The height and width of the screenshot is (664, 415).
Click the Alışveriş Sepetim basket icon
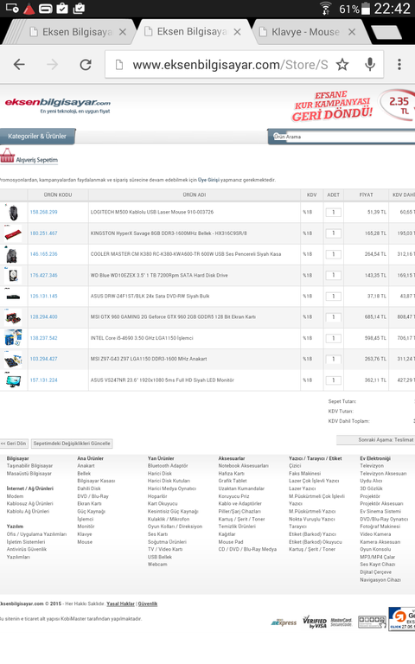coord(7,156)
